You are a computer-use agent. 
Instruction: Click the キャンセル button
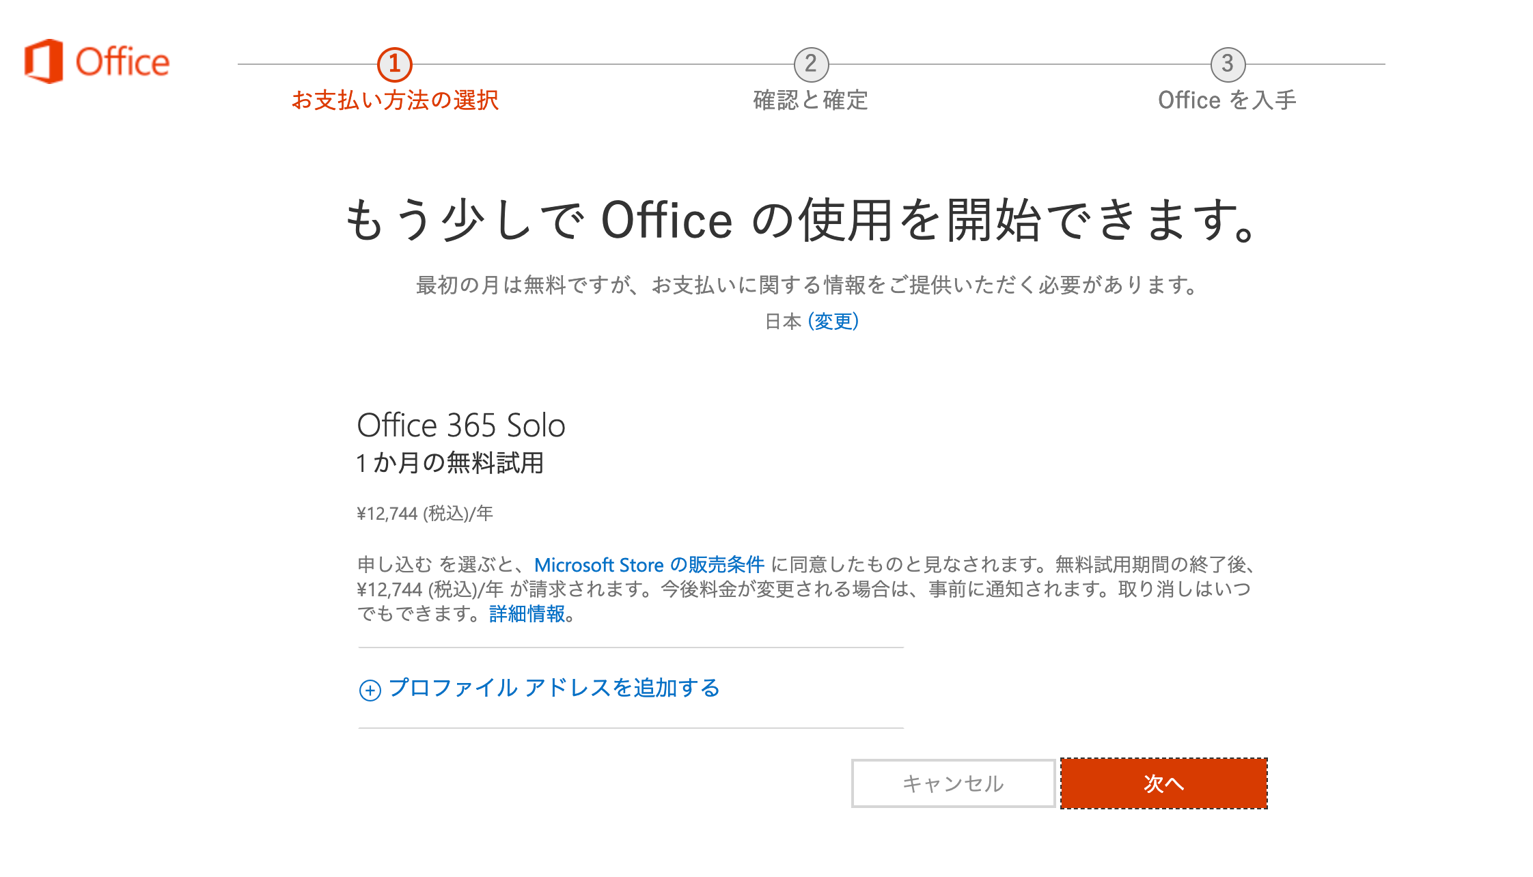954,783
